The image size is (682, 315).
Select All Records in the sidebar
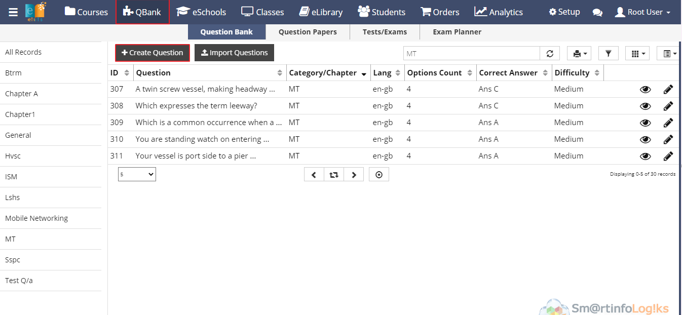tap(51, 52)
